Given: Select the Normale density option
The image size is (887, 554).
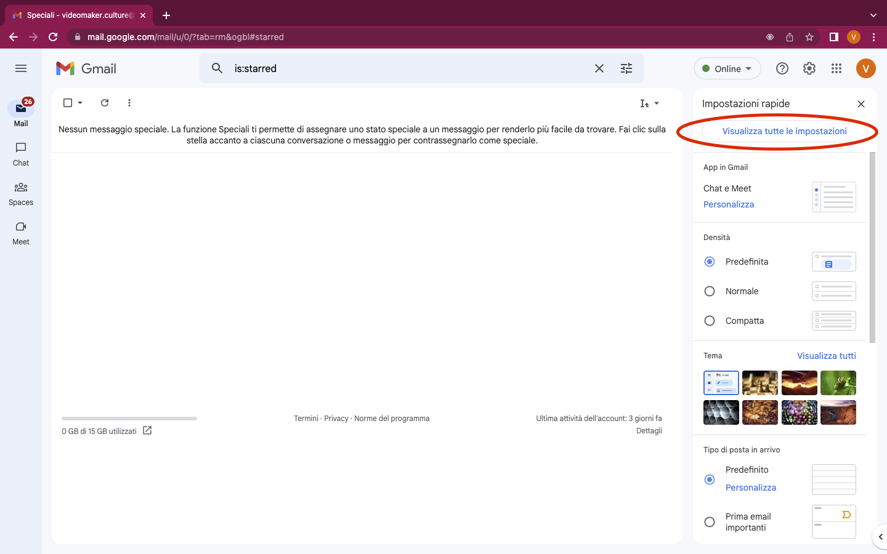Looking at the screenshot, I should click(709, 291).
